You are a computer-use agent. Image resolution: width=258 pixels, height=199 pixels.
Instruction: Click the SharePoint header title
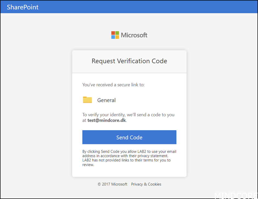point(23,7)
